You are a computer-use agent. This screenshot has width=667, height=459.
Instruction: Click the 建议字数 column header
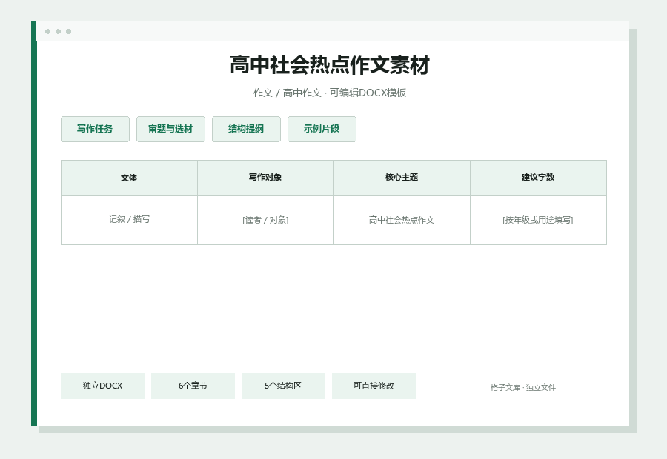point(538,178)
